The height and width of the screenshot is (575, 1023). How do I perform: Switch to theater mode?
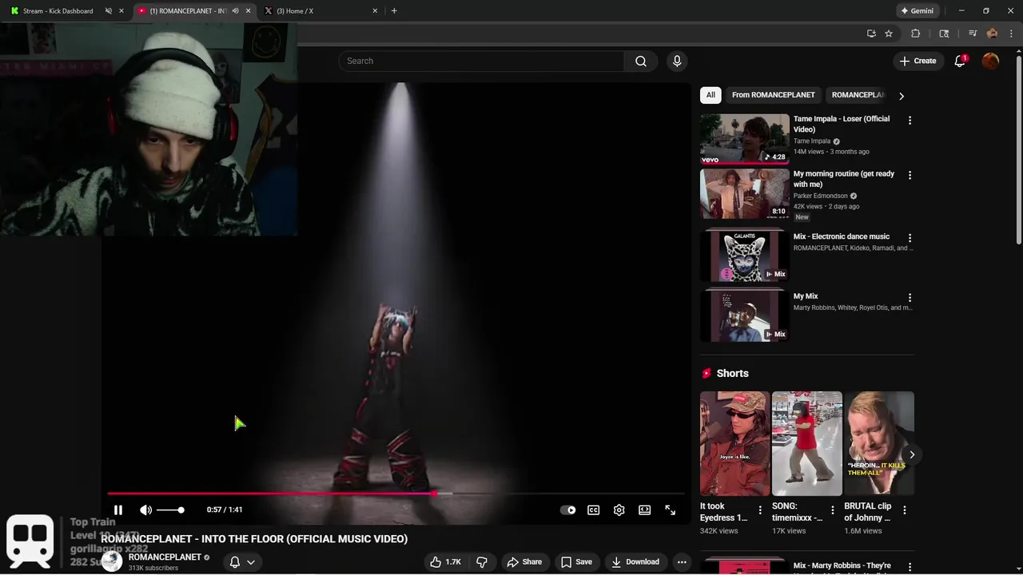(644, 510)
